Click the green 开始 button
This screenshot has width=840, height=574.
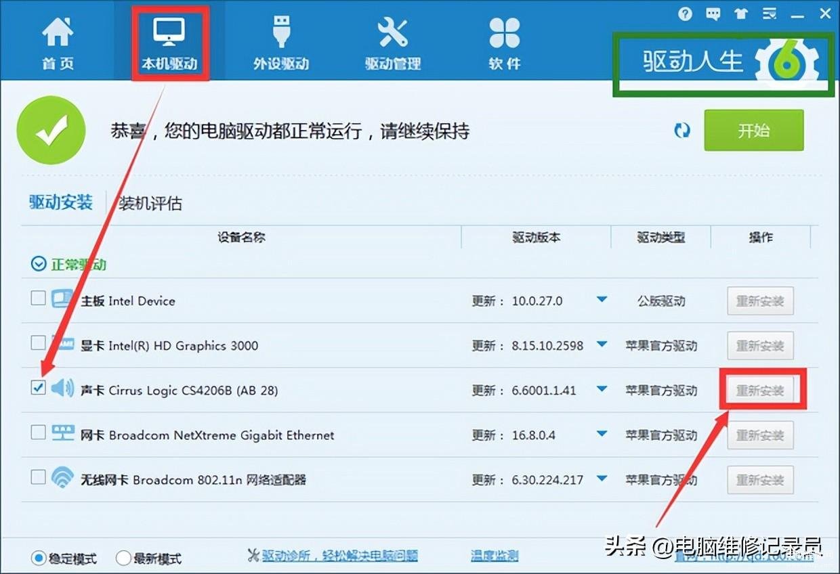click(754, 130)
